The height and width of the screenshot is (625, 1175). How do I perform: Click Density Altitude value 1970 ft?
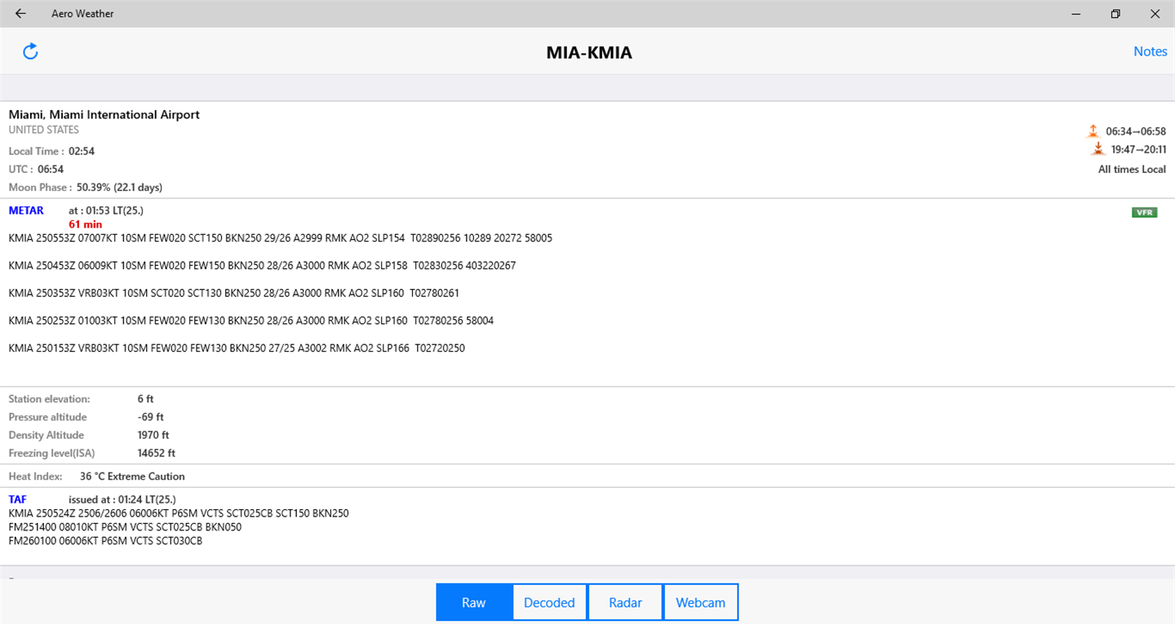153,435
